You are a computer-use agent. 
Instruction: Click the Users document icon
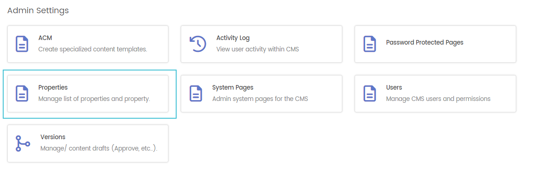click(x=370, y=94)
